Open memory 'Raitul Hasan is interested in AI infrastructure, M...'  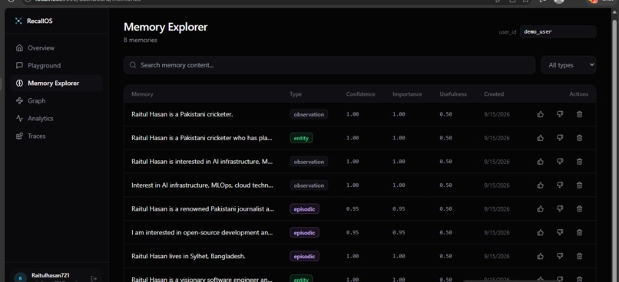(202, 162)
